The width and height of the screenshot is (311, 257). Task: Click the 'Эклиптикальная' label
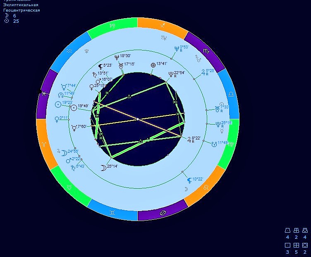tap(21, 5)
